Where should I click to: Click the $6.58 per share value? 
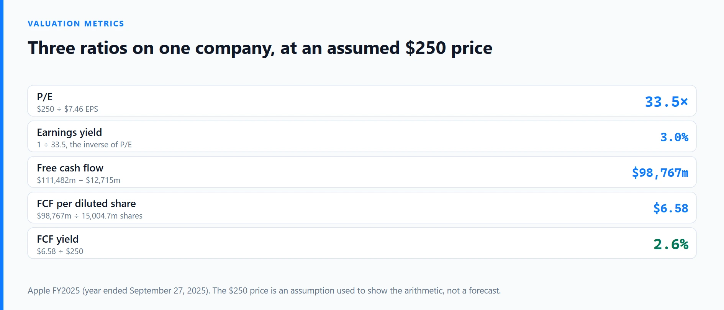point(671,209)
